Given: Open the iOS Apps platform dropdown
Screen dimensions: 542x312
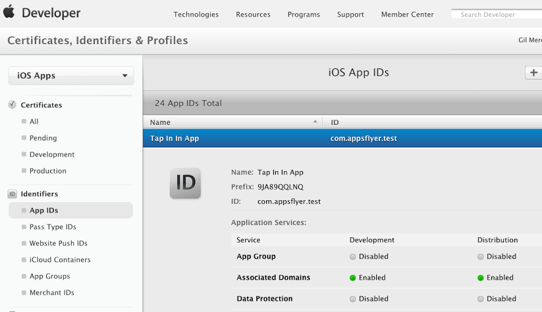Looking at the screenshot, I should pyautogui.click(x=71, y=75).
